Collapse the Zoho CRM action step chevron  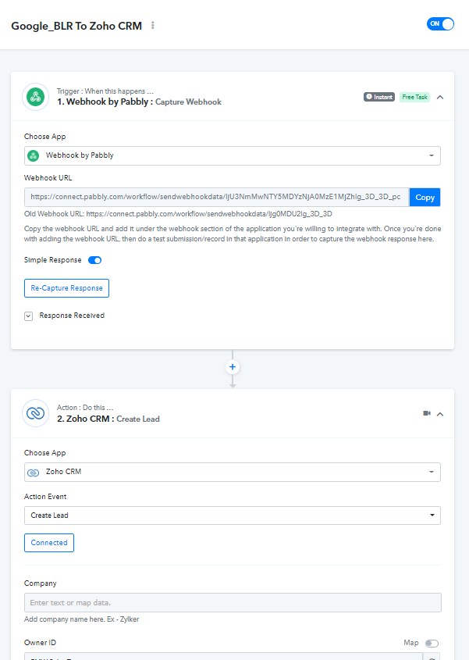click(440, 414)
